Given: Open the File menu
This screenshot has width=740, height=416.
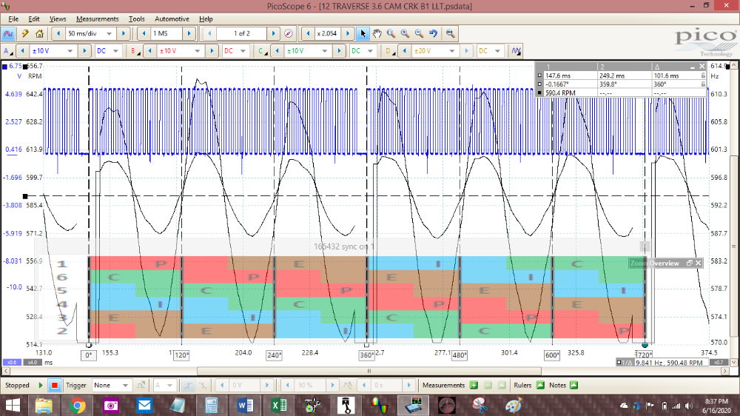Looking at the screenshot, I should 13,19.
